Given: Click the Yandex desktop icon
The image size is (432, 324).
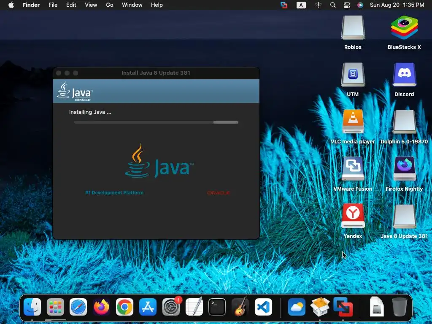Looking at the screenshot, I should 353,216.
